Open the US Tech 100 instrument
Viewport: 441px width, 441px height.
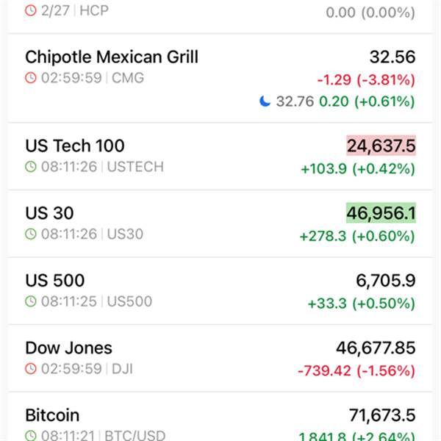[75, 146]
